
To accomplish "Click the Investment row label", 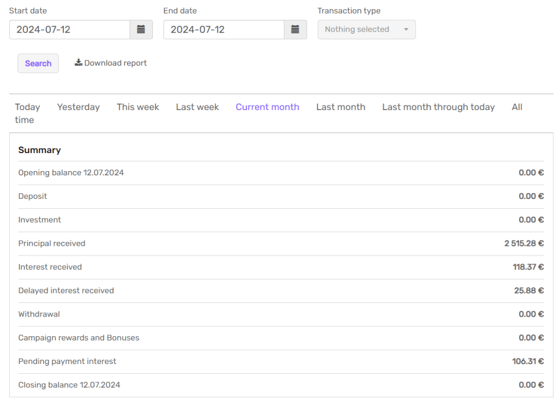I will pos(39,220).
